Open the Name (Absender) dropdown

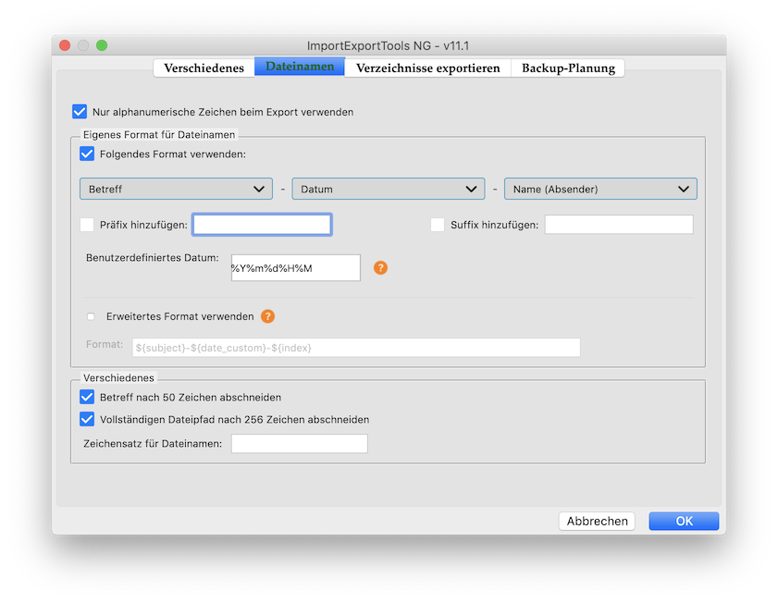[600, 189]
